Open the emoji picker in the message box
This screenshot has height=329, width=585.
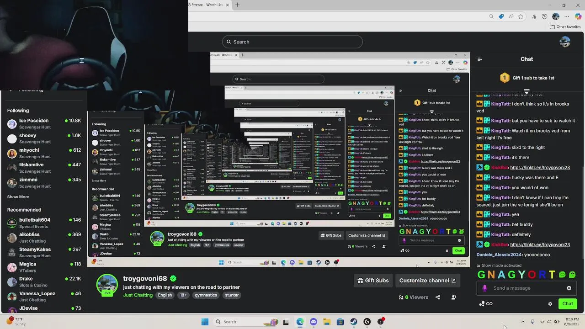(x=569, y=288)
